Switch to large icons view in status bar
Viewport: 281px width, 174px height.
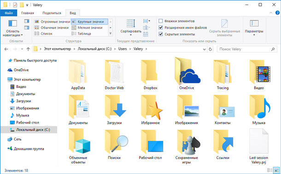point(276,170)
